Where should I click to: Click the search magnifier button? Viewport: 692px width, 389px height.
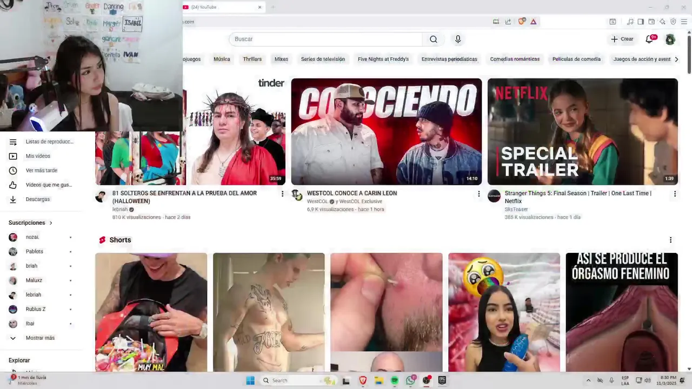tap(434, 39)
